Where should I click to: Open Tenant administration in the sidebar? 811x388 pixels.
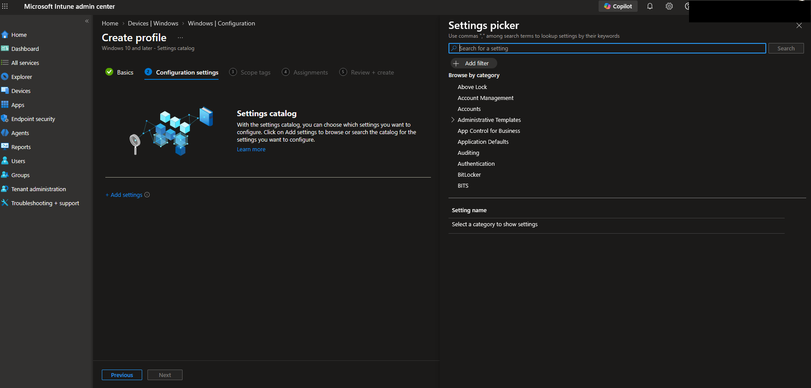coord(39,189)
